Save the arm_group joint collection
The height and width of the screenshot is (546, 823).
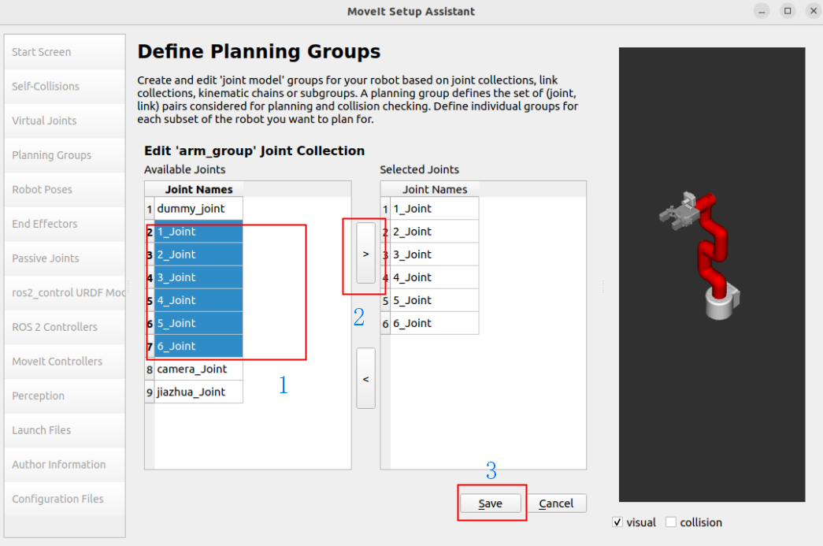[490, 503]
